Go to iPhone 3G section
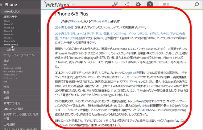 pyautogui.click(x=8, y=24)
